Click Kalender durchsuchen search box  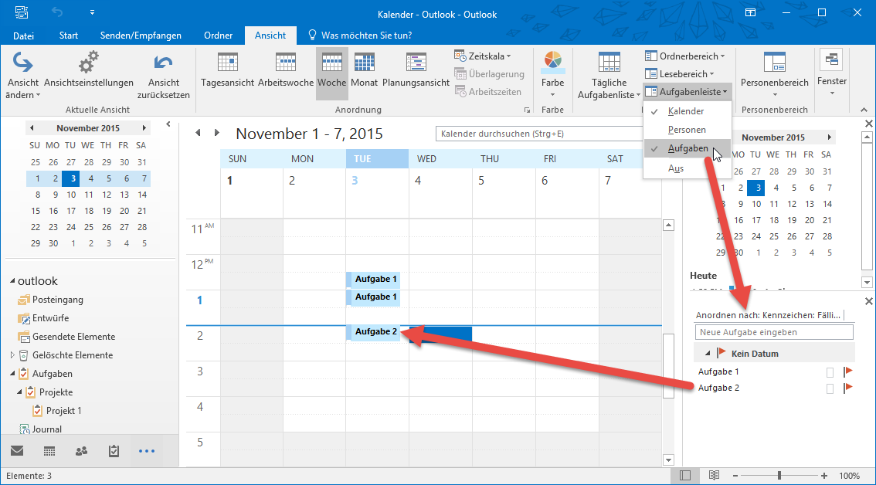coord(541,134)
